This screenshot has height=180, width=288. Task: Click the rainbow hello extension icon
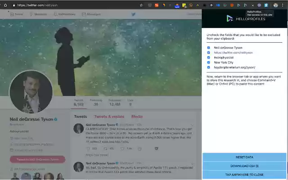[x=177, y=6]
